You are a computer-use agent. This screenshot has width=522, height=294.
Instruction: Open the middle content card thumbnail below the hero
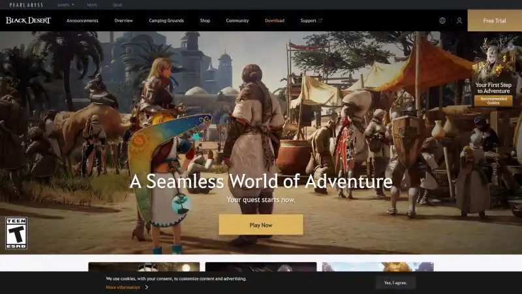[x=261, y=267]
